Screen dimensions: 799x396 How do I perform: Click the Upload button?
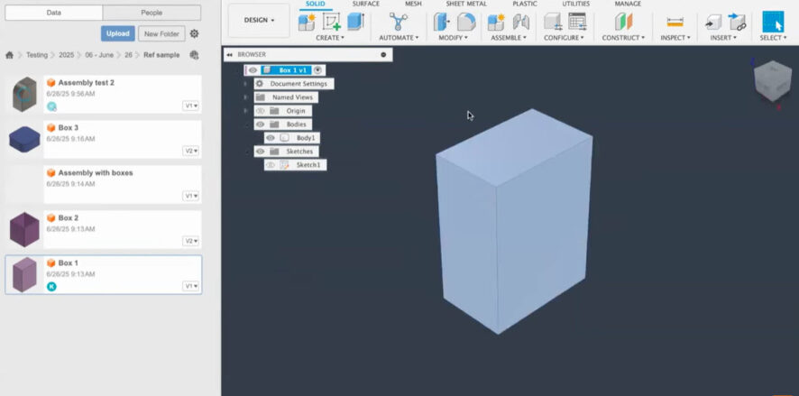coord(118,33)
